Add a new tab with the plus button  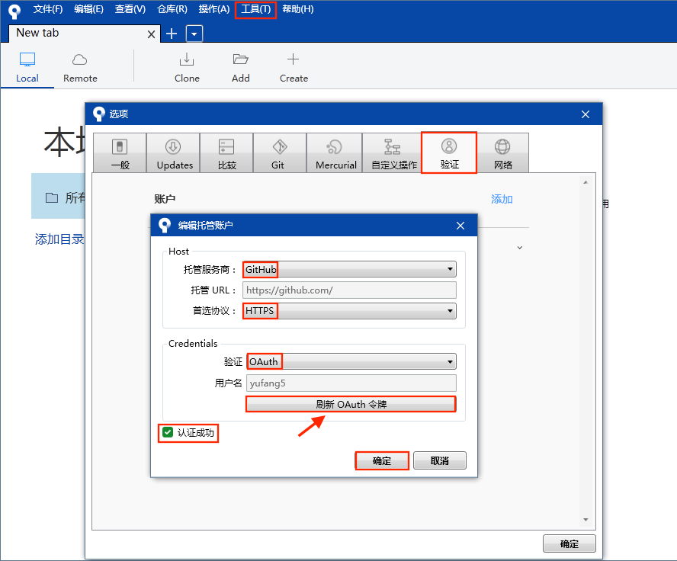click(x=172, y=34)
